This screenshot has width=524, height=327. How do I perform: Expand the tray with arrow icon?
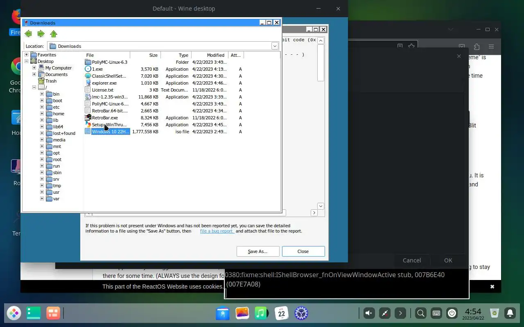400,313
